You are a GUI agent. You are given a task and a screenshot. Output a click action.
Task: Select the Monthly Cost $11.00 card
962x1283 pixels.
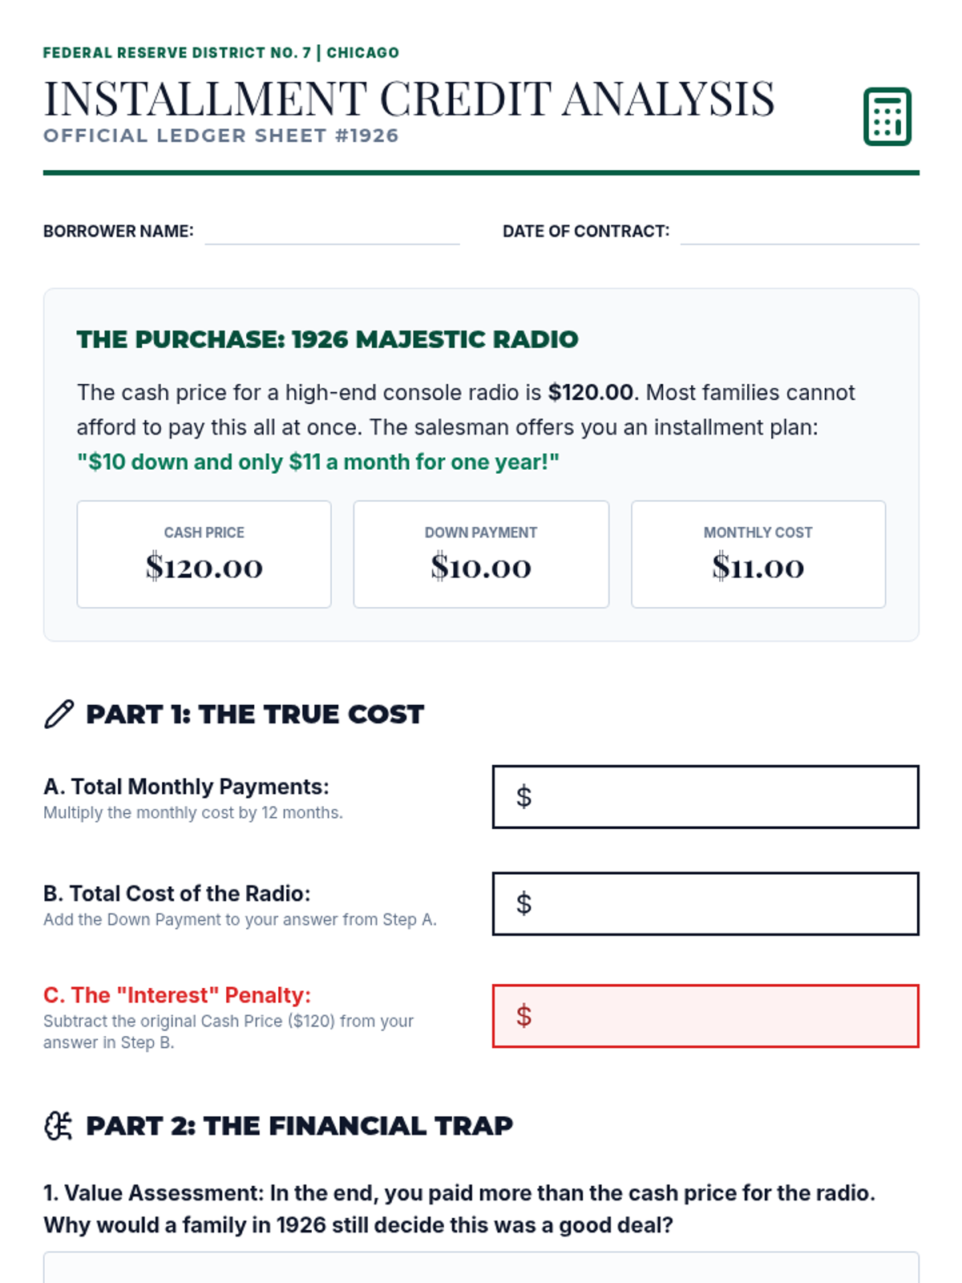pos(758,554)
